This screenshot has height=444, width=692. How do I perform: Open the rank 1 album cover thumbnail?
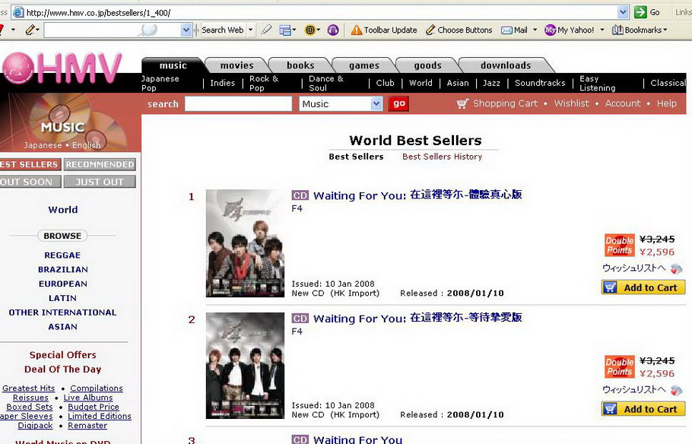click(x=245, y=243)
